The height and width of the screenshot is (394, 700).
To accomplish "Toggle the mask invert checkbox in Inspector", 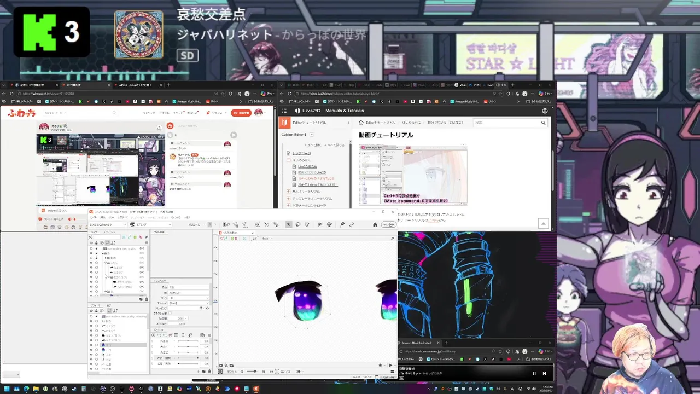I will point(170,313).
